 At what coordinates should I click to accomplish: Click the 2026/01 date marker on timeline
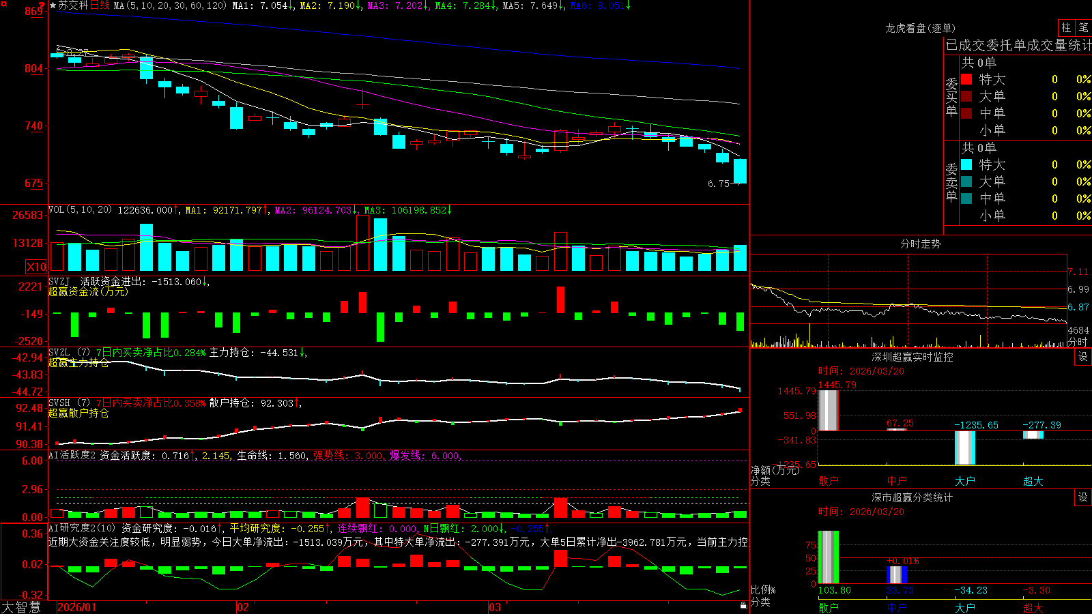tap(77, 607)
